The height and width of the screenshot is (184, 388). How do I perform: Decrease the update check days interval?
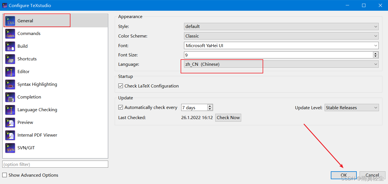click(210, 109)
